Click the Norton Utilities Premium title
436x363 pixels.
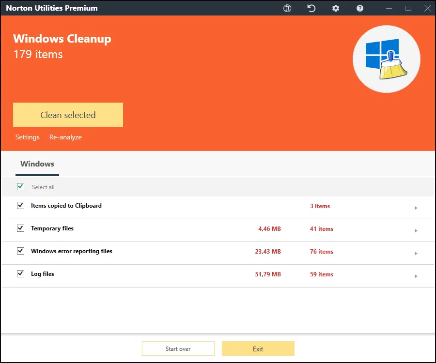52,8
